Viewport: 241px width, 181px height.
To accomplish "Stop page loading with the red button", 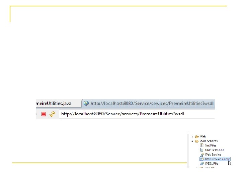I will (x=44, y=114).
